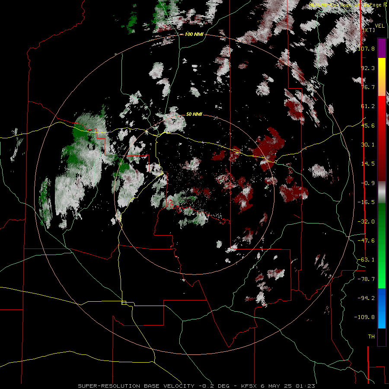
Task: Click the 45.6 scale value
Action: pyautogui.click(x=368, y=125)
